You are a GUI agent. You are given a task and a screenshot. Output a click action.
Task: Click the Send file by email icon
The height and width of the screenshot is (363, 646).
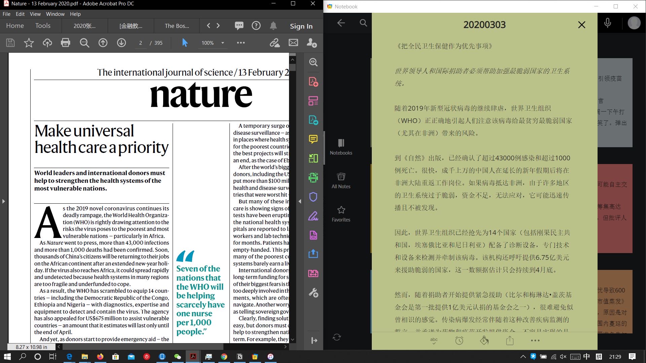tap(293, 43)
